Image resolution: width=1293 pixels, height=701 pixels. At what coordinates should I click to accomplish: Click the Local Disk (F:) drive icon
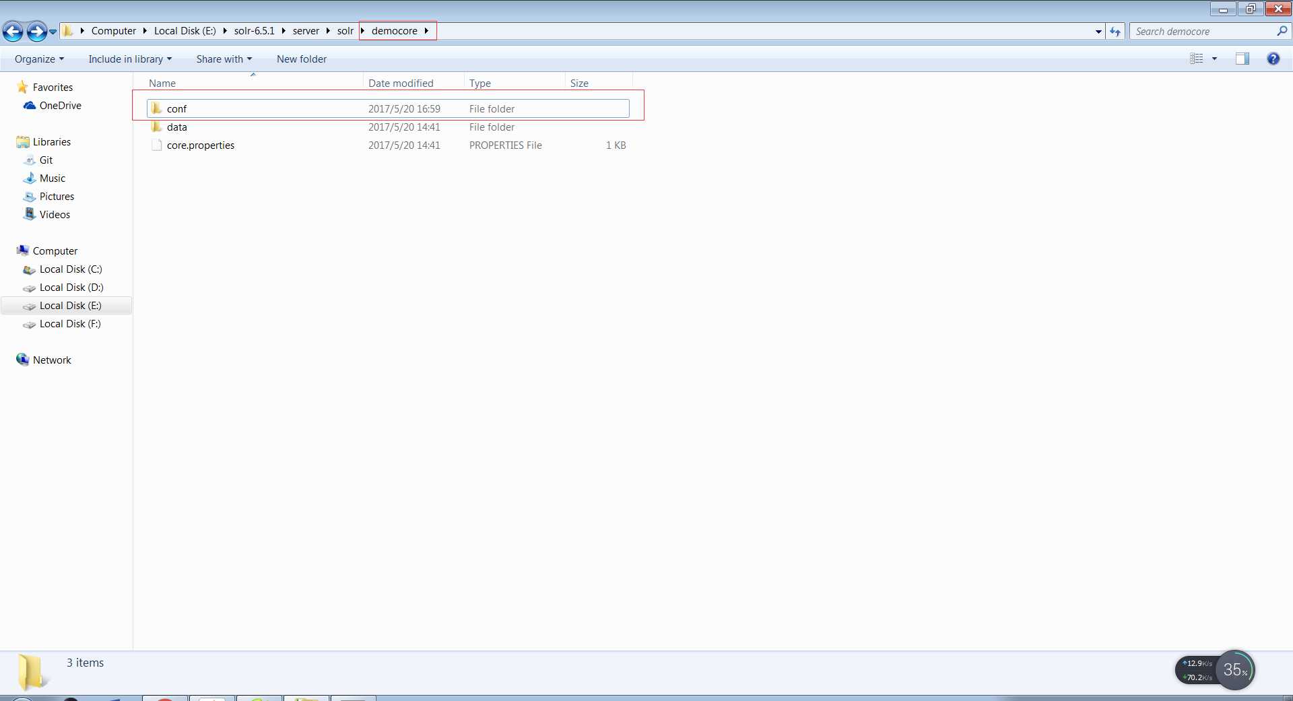[29, 324]
